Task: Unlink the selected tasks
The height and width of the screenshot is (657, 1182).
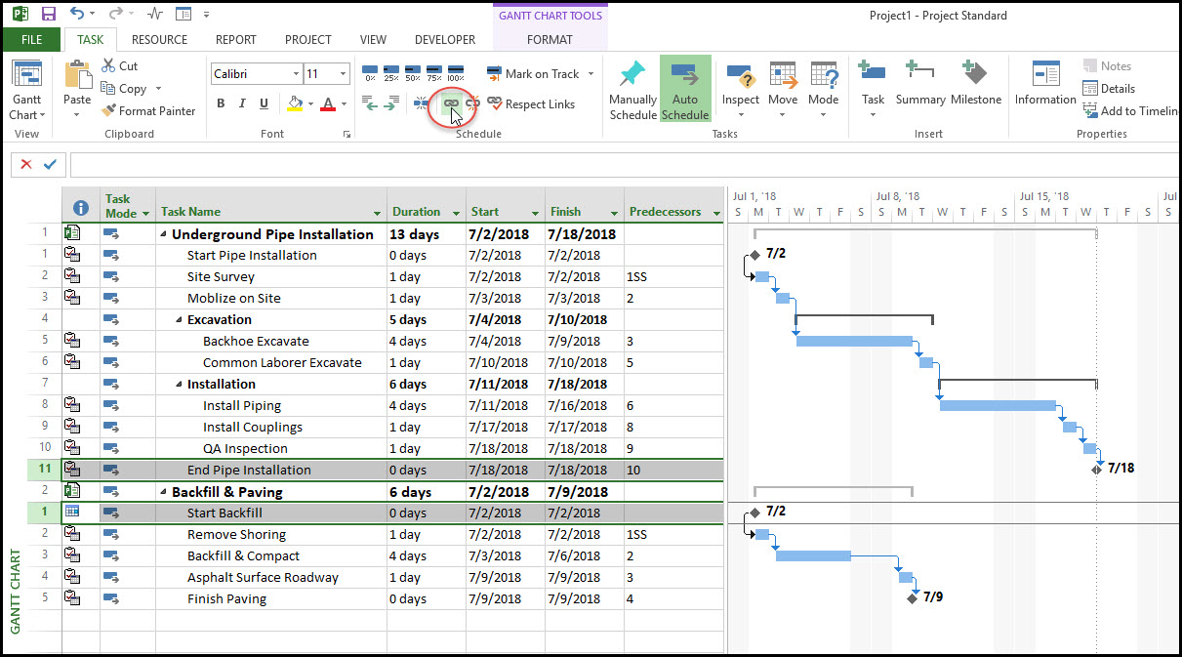Action: tap(472, 103)
